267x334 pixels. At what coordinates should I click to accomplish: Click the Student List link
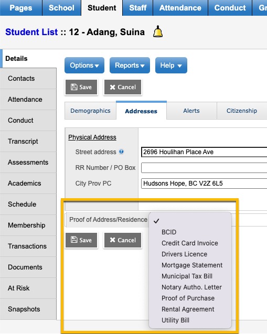tap(31, 32)
